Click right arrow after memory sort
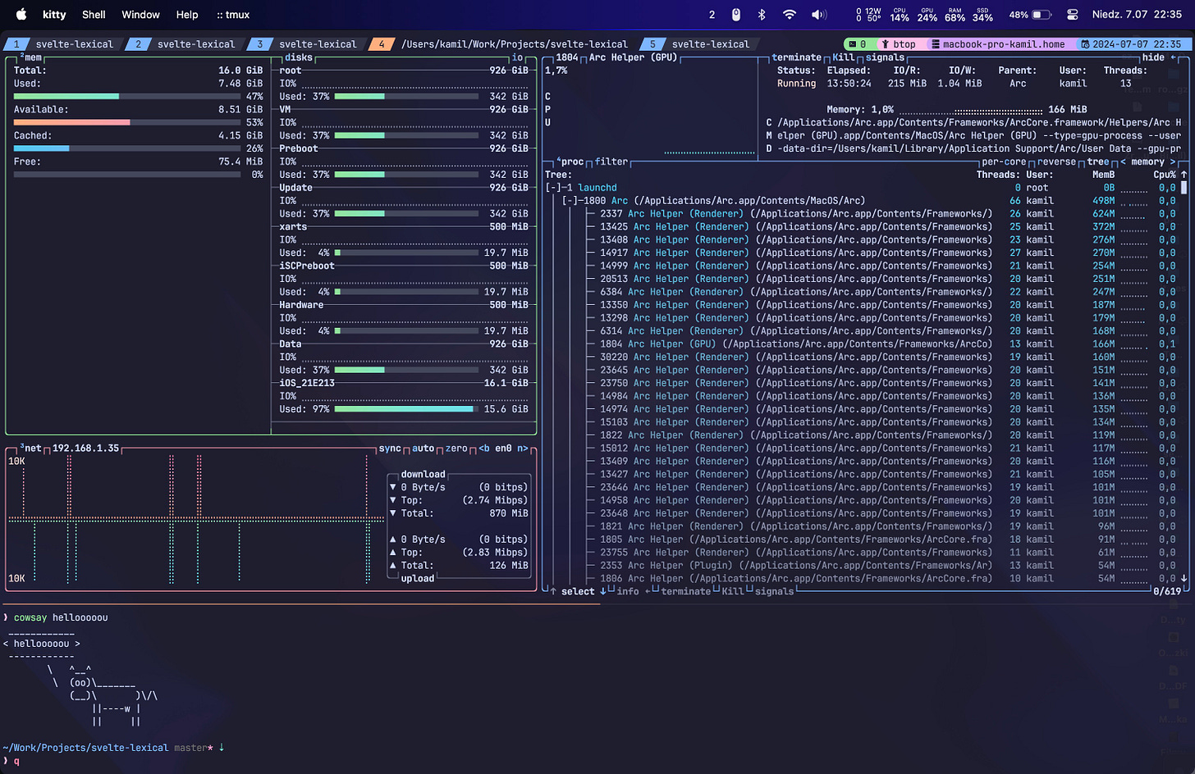Viewport: 1195px width, 774px height. (1173, 162)
